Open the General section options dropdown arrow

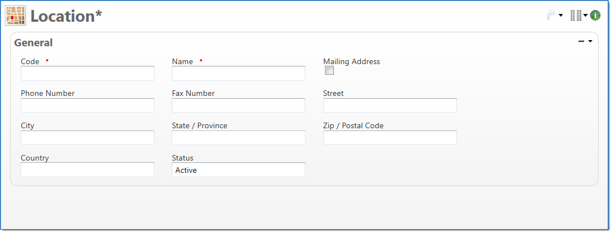590,41
